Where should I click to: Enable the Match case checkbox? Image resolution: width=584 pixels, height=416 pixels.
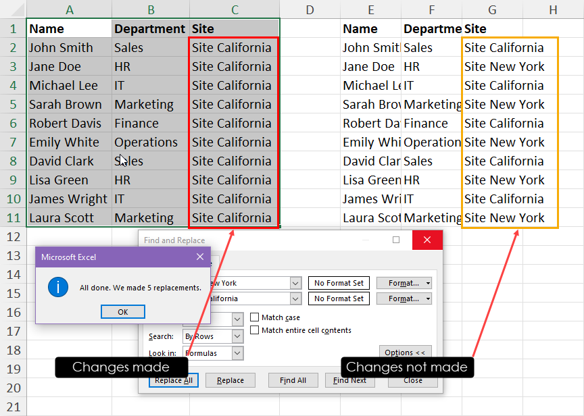(254, 317)
